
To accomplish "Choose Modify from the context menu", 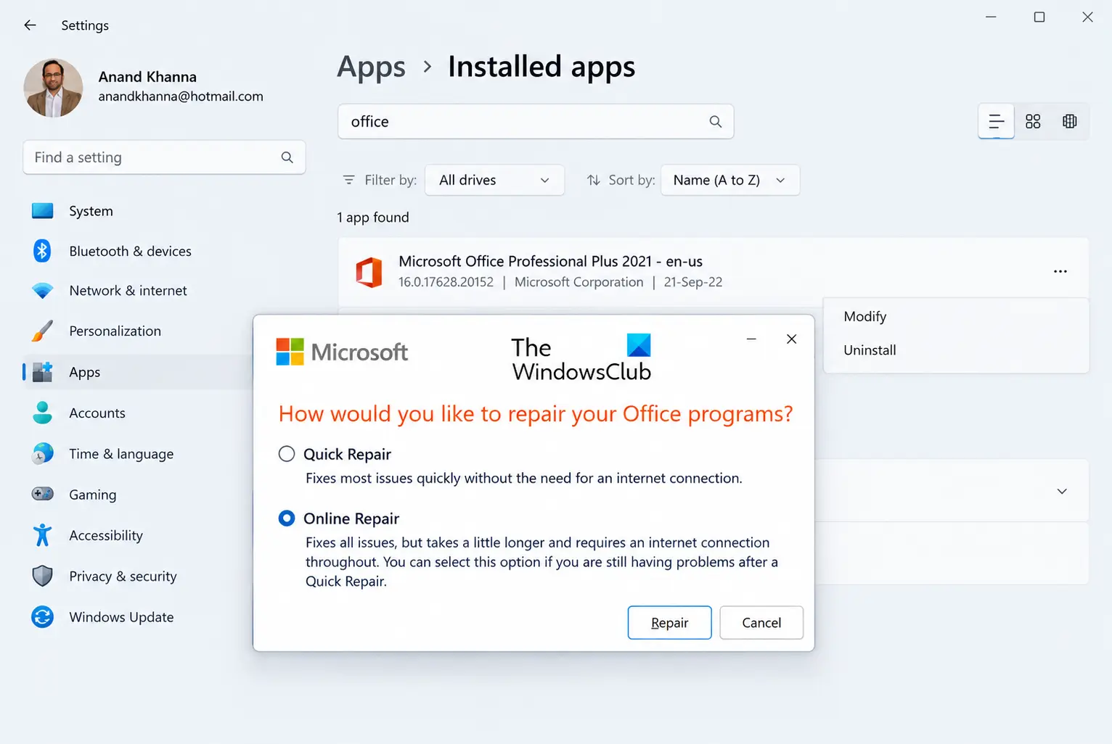I will 865,316.
